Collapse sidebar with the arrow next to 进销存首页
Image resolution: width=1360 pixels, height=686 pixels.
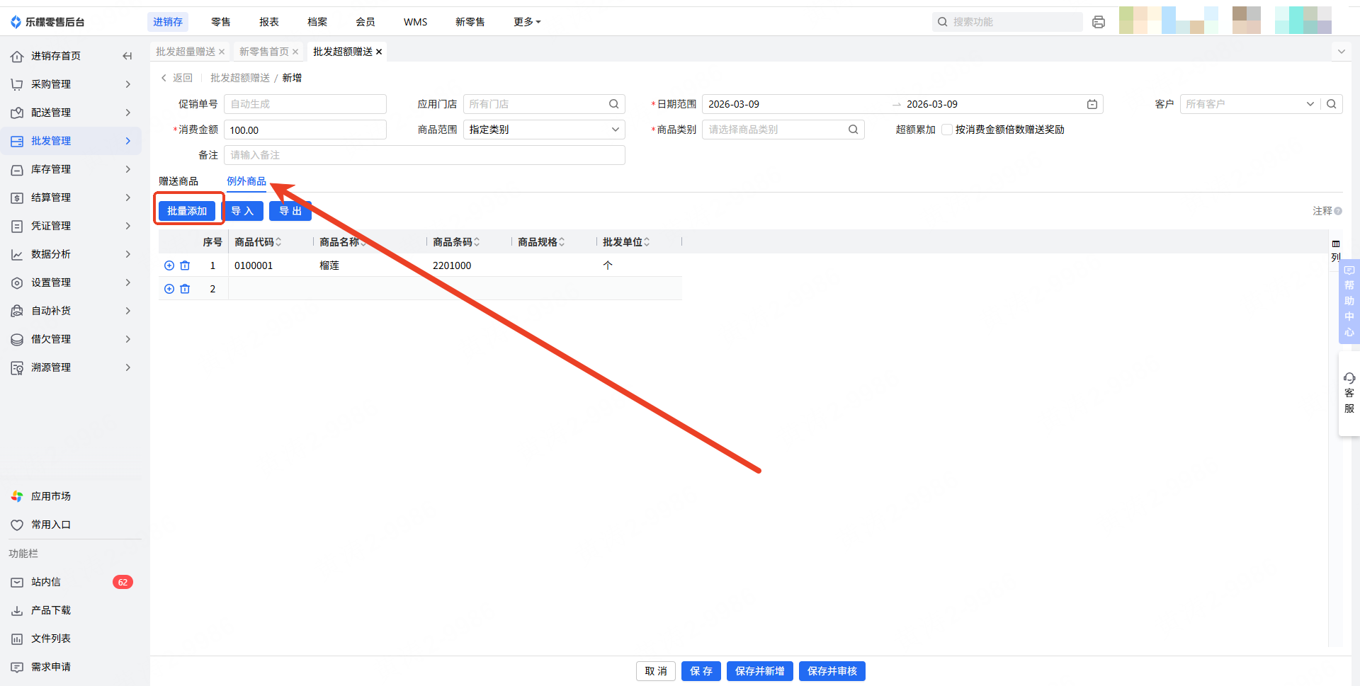point(127,56)
